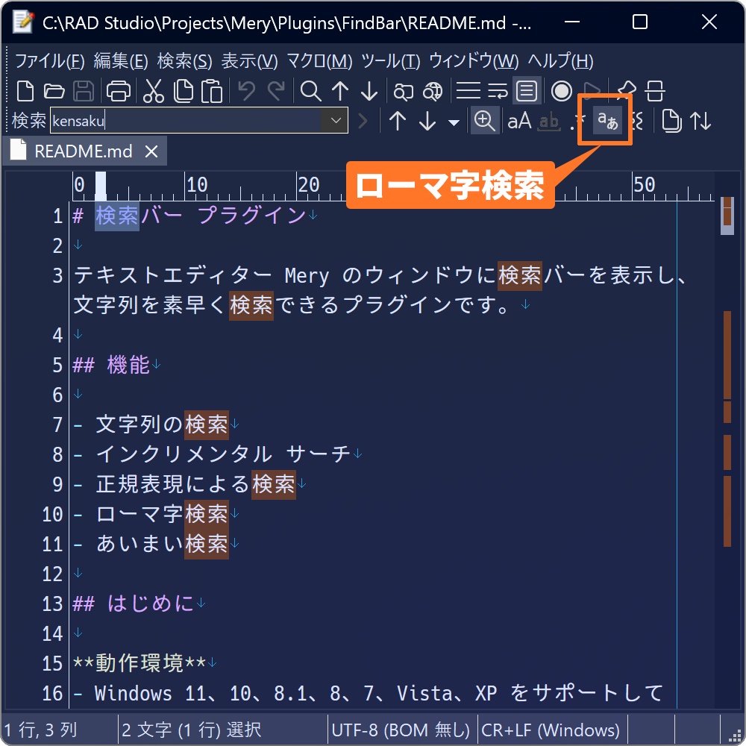Click the resize grip at status bar corner
The width and height of the screenshot is (746, 746).
tap(735, 735)
